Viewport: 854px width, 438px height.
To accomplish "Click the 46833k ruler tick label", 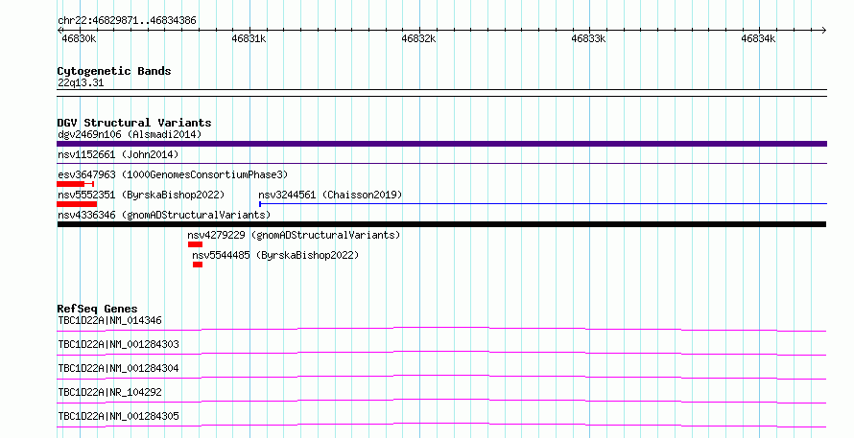I will click(x=588, y=38).
